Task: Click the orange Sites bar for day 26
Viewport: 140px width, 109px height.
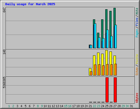Action: pyautogui.click(x=112, y=70)
